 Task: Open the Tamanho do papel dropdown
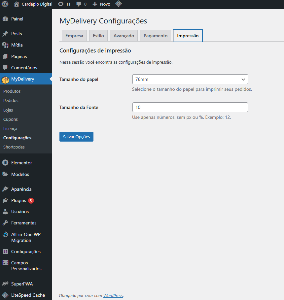point(190,79)
